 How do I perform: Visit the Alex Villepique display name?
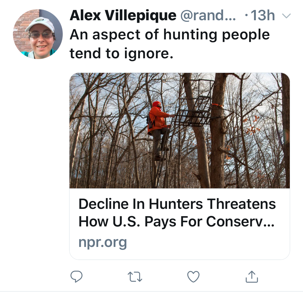[123, 16]
